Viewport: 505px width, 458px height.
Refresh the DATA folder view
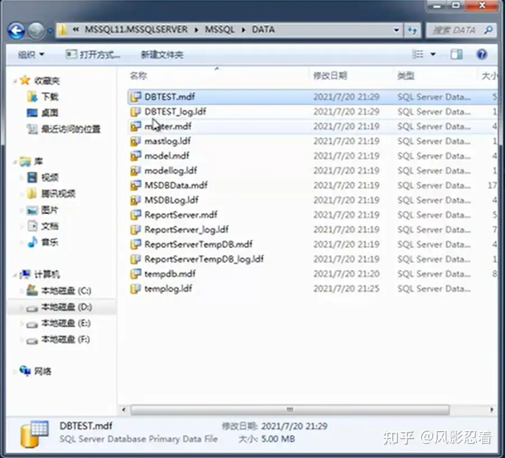(413, 30)
